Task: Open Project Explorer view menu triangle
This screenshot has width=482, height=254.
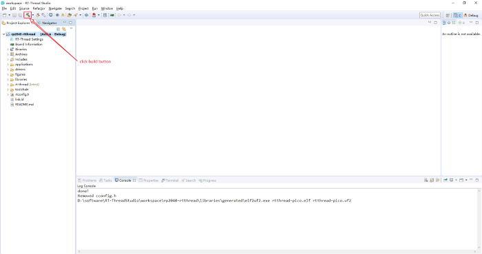Action: [72, 28]
